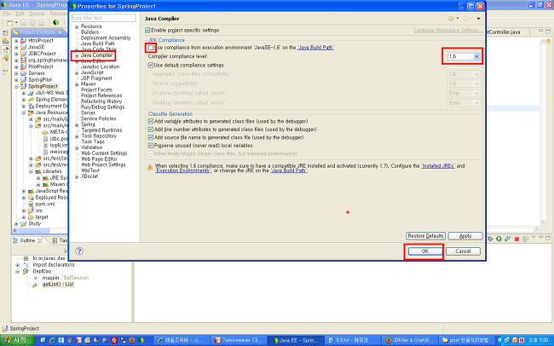Image resolution: width=554 pixels, height=346 pixels.
Task: Collapse the SpringProject node in Project Explorer
Action: click(16, 86)
